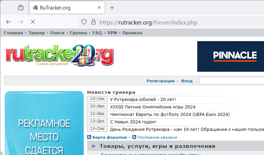View site security padlock info
Image resolution: width=264 pixels, height=155 pixels.
[94, 22]
